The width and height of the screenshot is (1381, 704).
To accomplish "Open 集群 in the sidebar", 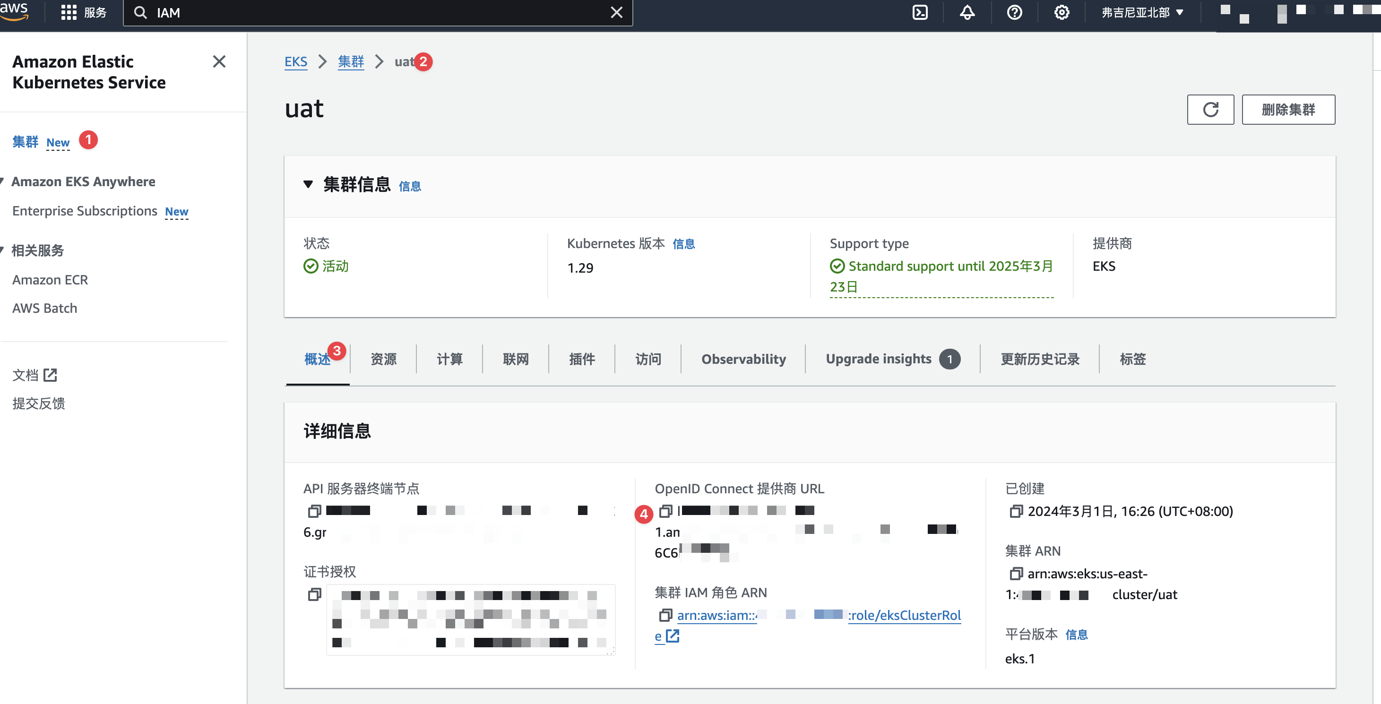I will pyautogui.click(x=25, y=142).
